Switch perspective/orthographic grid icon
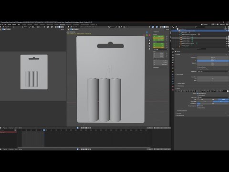This screenshot has width=229, height=172. pyautogui.click(x=149, y=49)
